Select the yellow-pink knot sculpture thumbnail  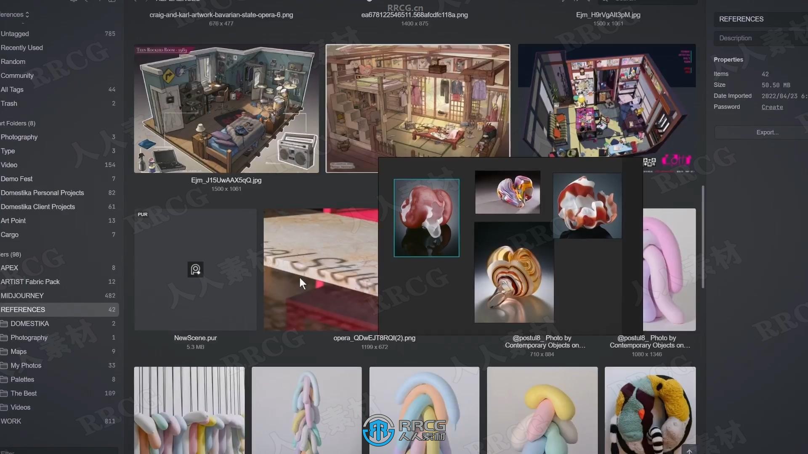tap(542, 410)
